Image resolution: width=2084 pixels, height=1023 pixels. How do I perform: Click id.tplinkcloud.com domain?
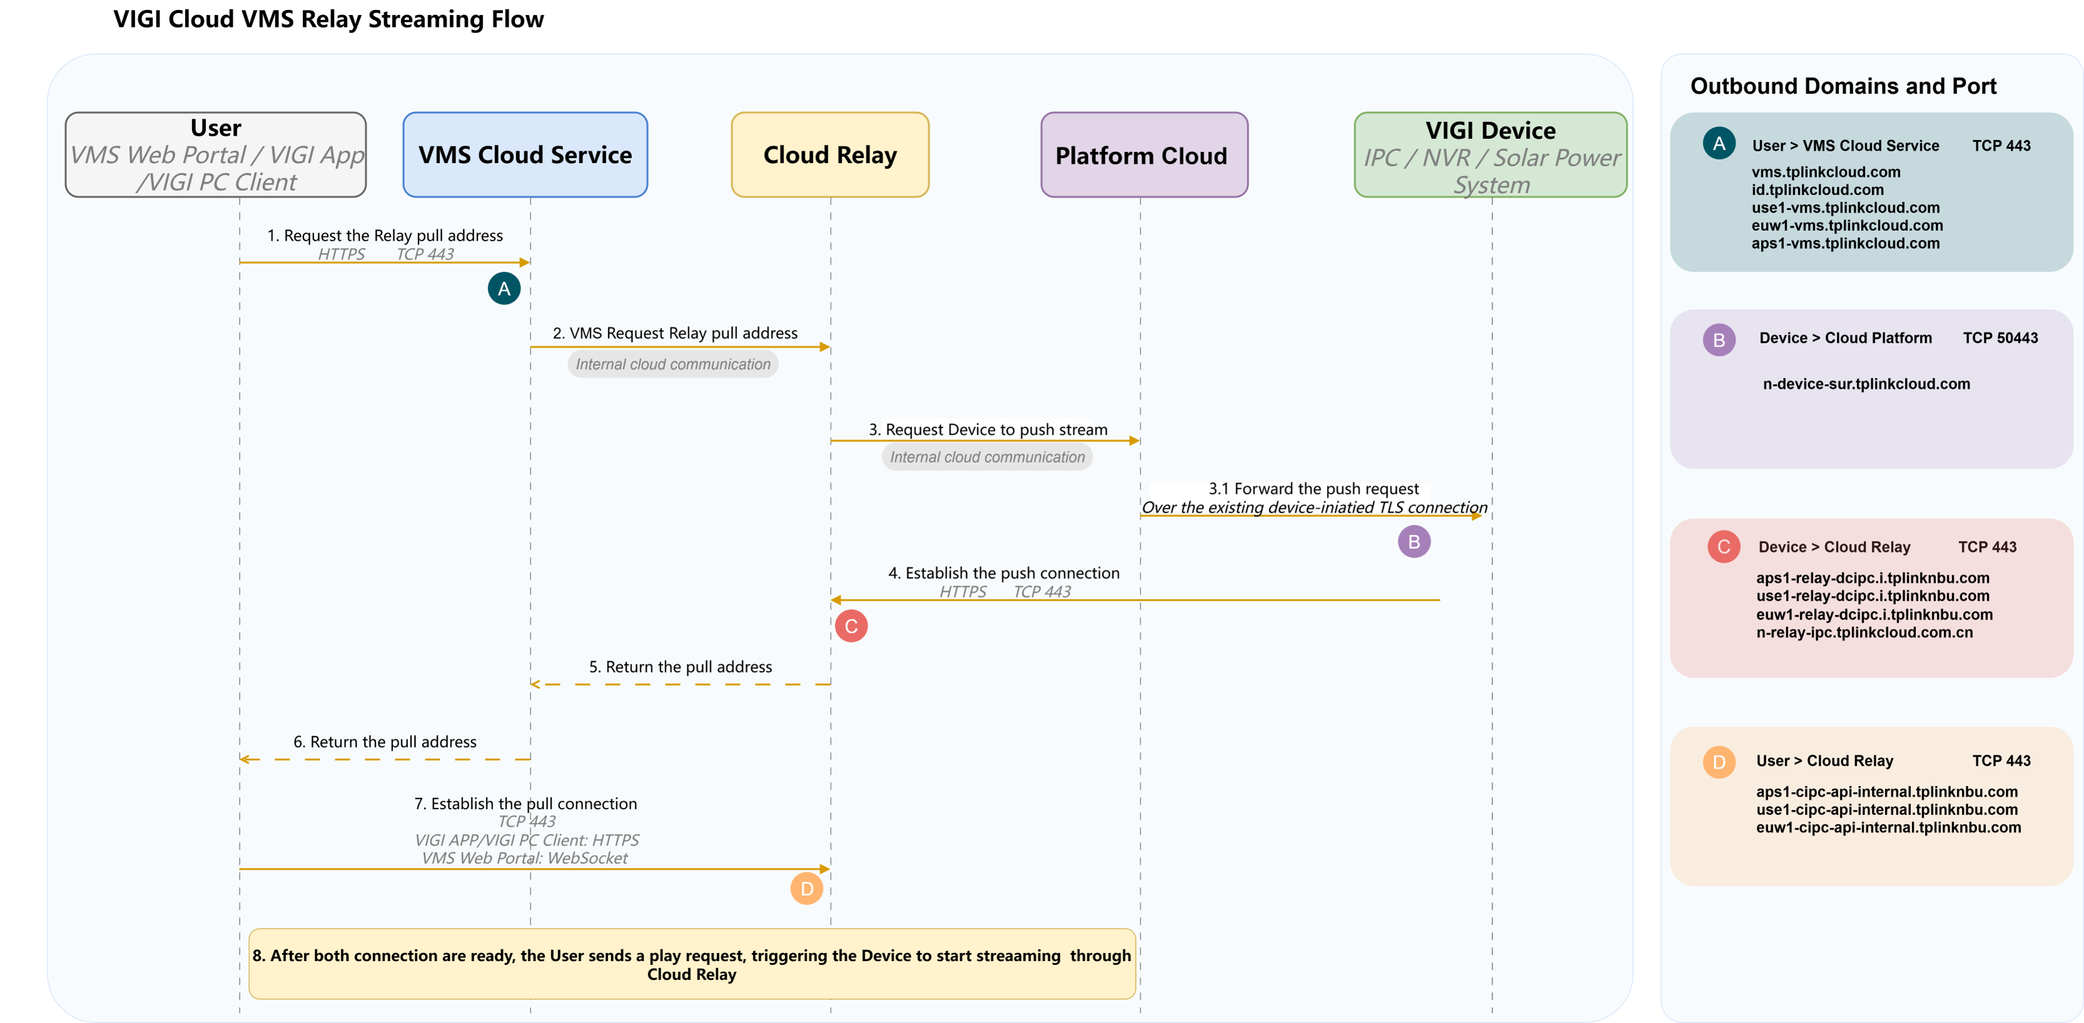1817,190
